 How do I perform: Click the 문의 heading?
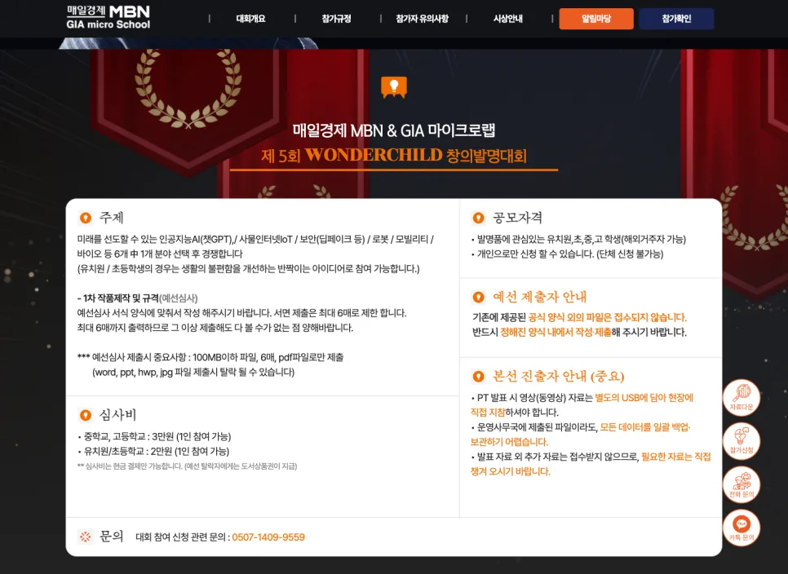(112, 536)
